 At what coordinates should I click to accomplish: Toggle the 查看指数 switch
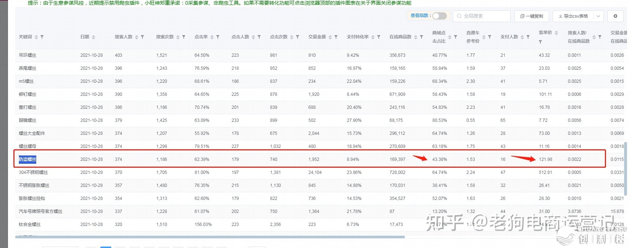(x=439, y=16)
